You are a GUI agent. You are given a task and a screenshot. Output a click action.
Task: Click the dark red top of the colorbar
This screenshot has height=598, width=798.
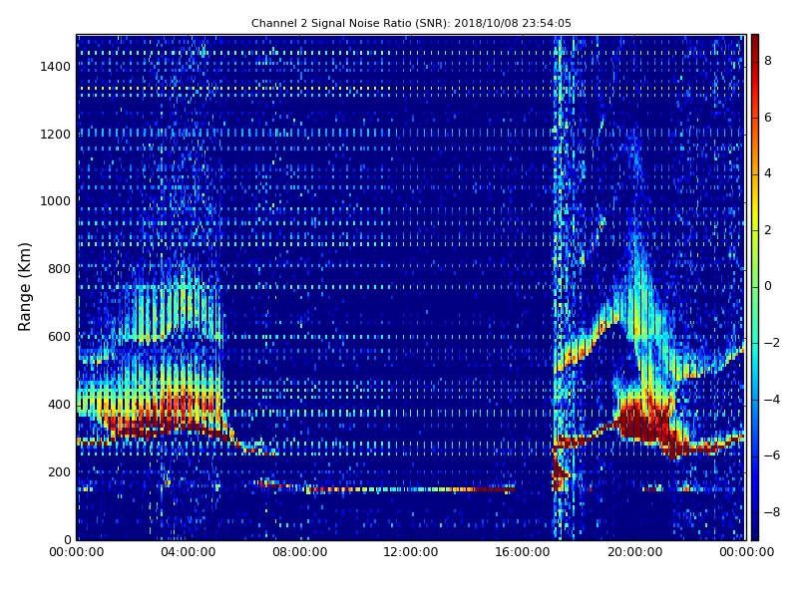click(x=755, y=43)
